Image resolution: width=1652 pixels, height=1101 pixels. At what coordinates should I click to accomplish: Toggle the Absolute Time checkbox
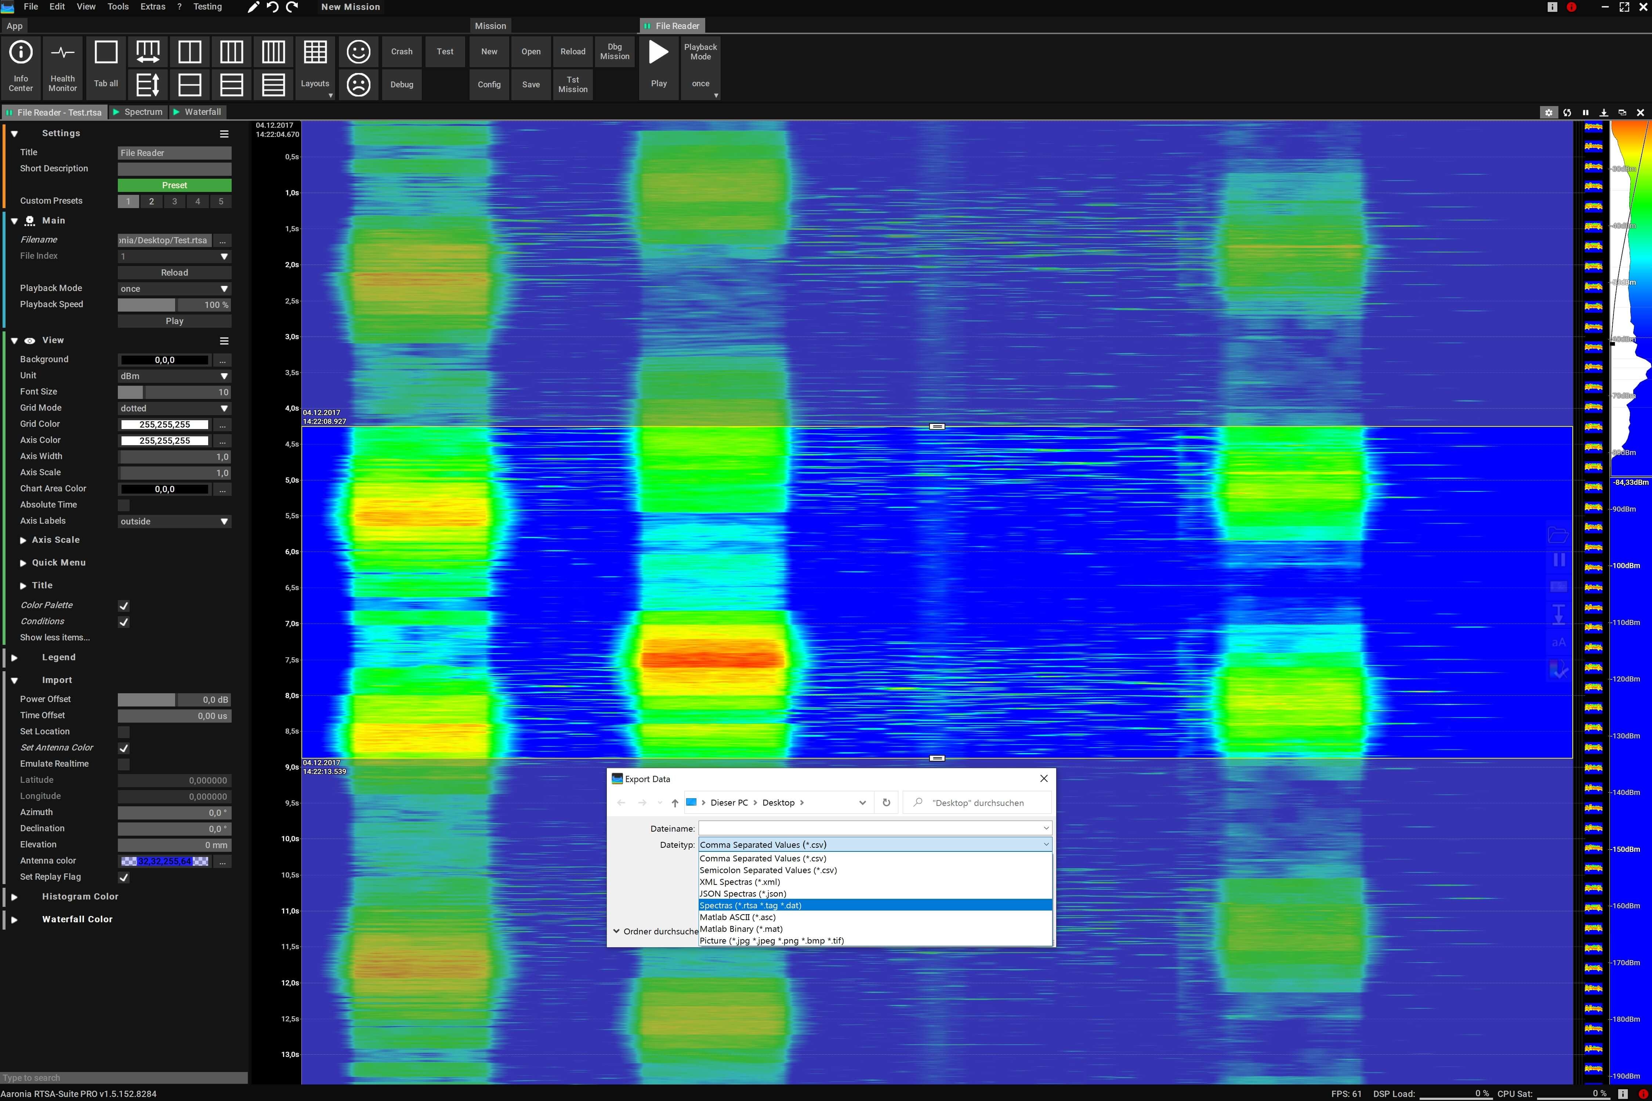tap(124, 505)
